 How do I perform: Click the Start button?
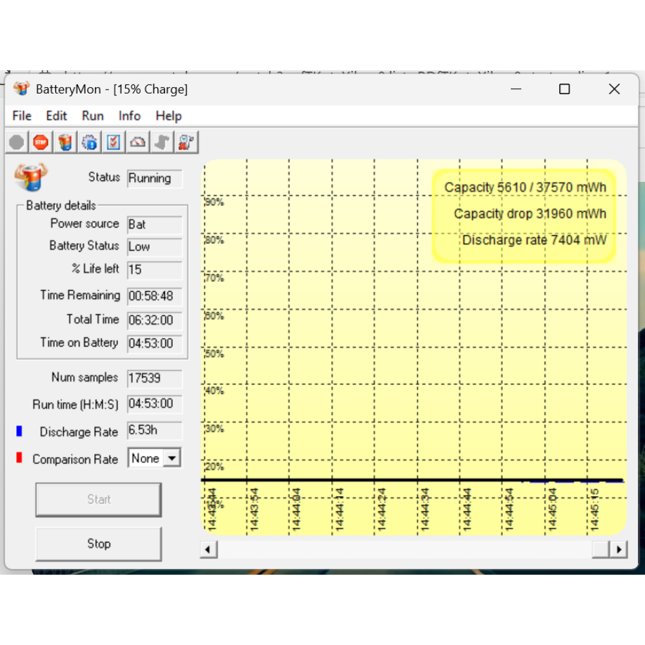click(x=98, y=499)
